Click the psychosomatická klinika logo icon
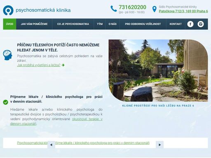 pos(8,10)
